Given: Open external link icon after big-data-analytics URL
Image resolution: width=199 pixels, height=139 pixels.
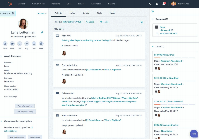Looking at the screenshot, I should point(86,105).
